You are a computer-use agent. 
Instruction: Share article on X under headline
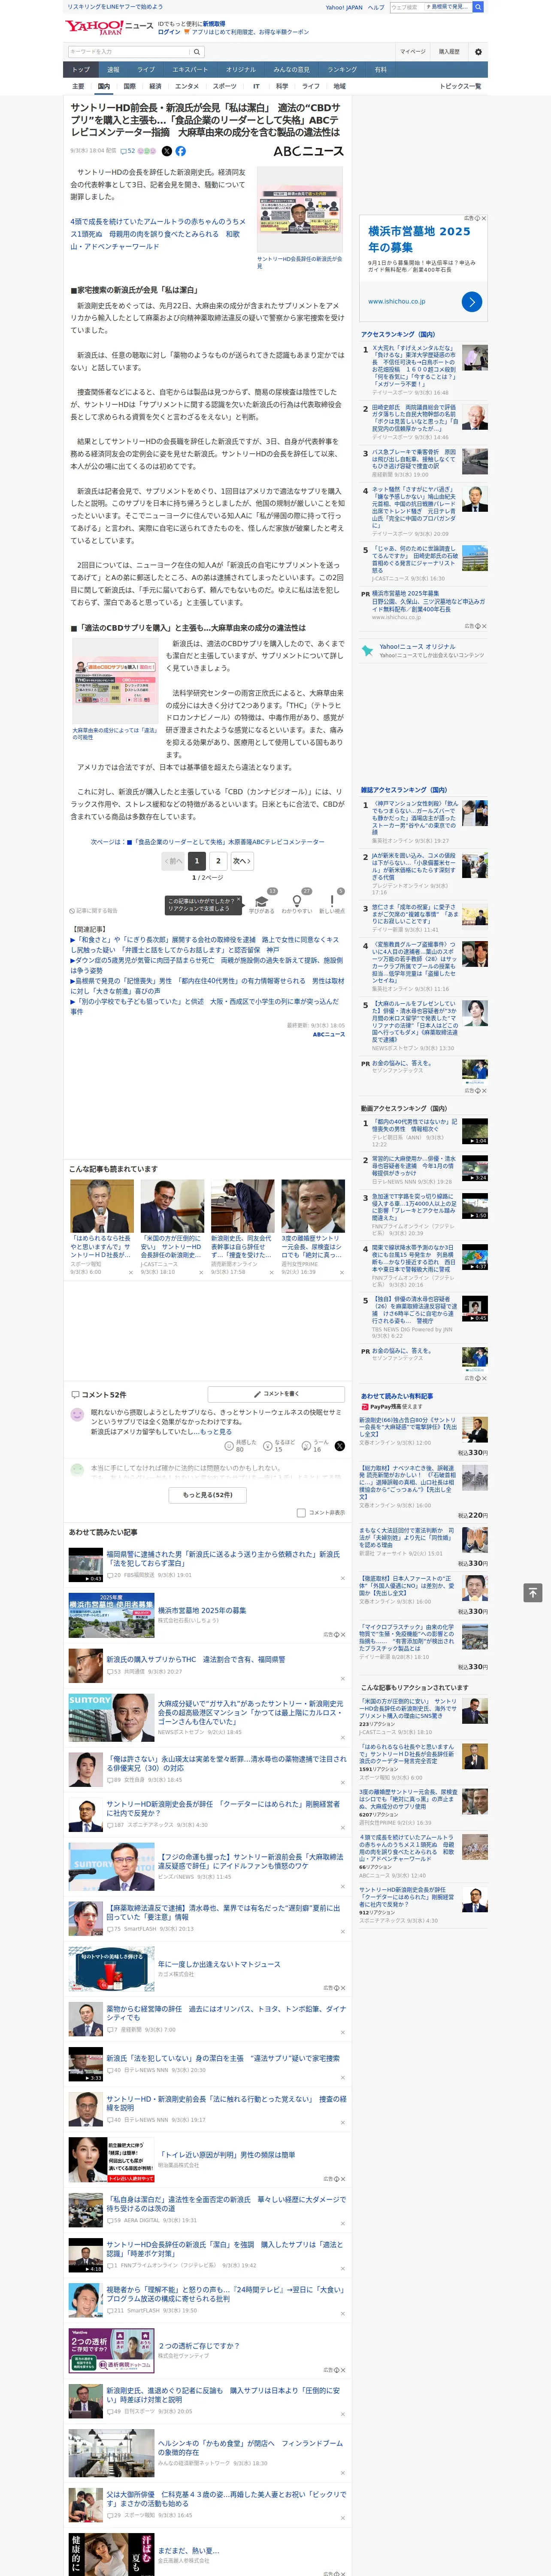pyautogui.click(x=167, y=151)
